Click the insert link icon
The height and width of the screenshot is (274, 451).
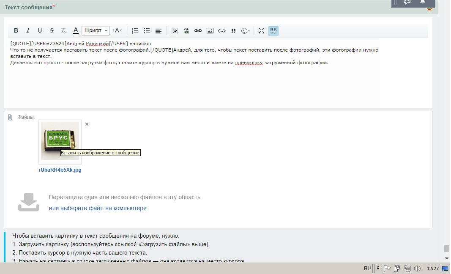point(198,30)
